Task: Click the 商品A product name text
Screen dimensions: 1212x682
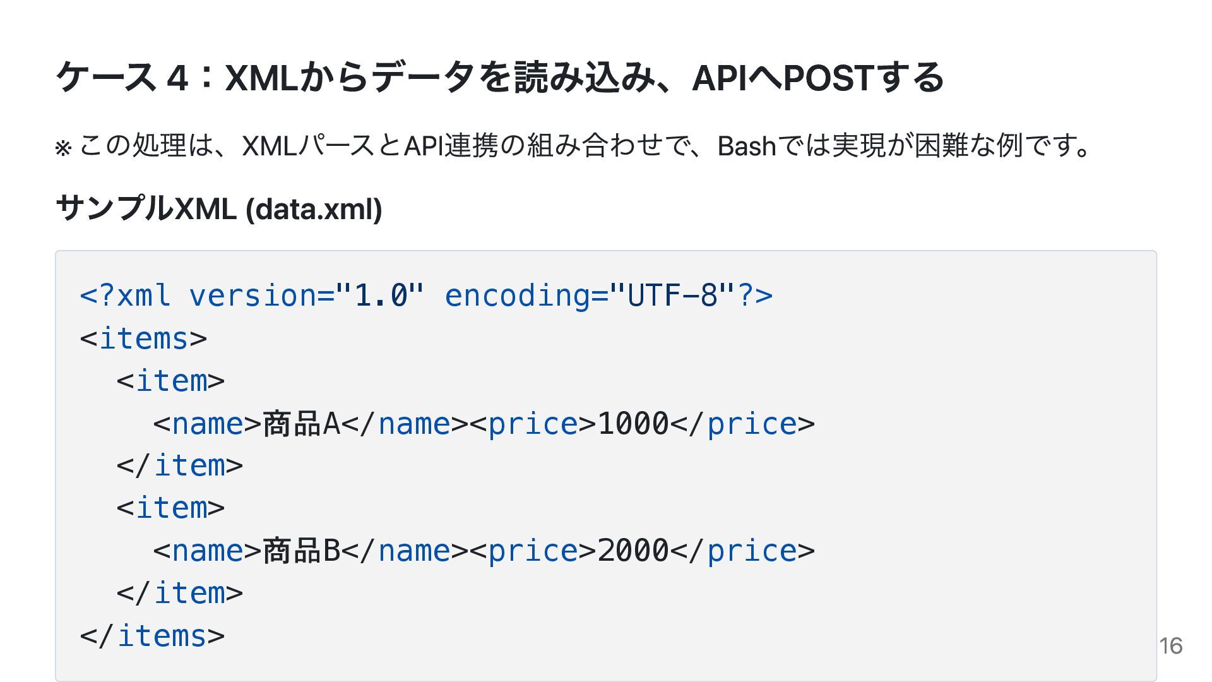Action: coord(301,424)
